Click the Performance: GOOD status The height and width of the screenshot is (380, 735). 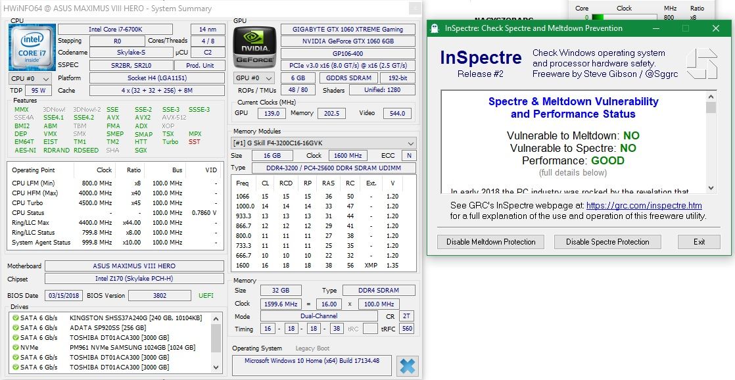point(573,160)
